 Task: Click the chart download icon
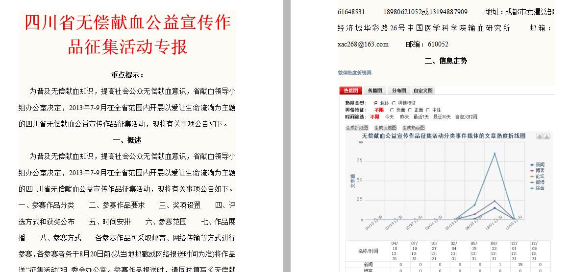[547, 136]
